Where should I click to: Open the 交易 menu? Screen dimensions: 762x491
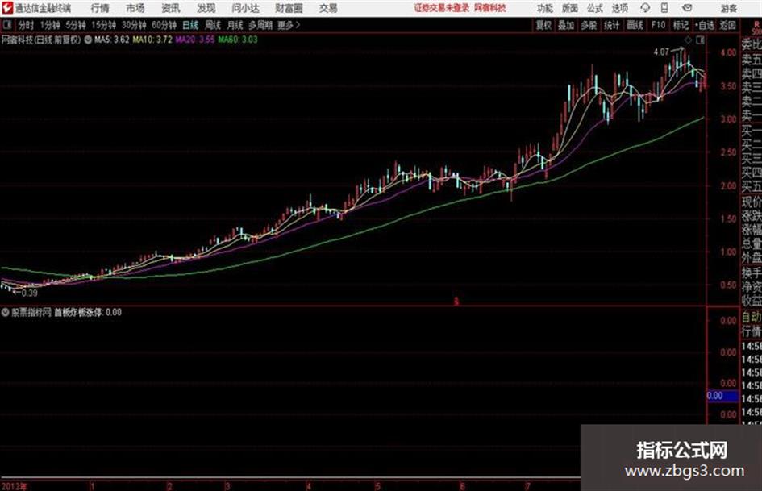(328, 8)
